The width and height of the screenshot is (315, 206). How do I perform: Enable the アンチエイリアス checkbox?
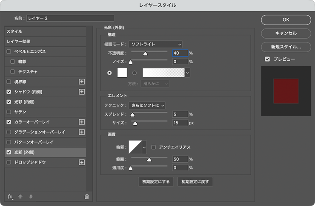154,147
